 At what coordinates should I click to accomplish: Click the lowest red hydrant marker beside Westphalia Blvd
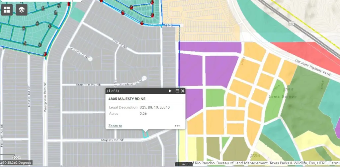tap(45, 54)
